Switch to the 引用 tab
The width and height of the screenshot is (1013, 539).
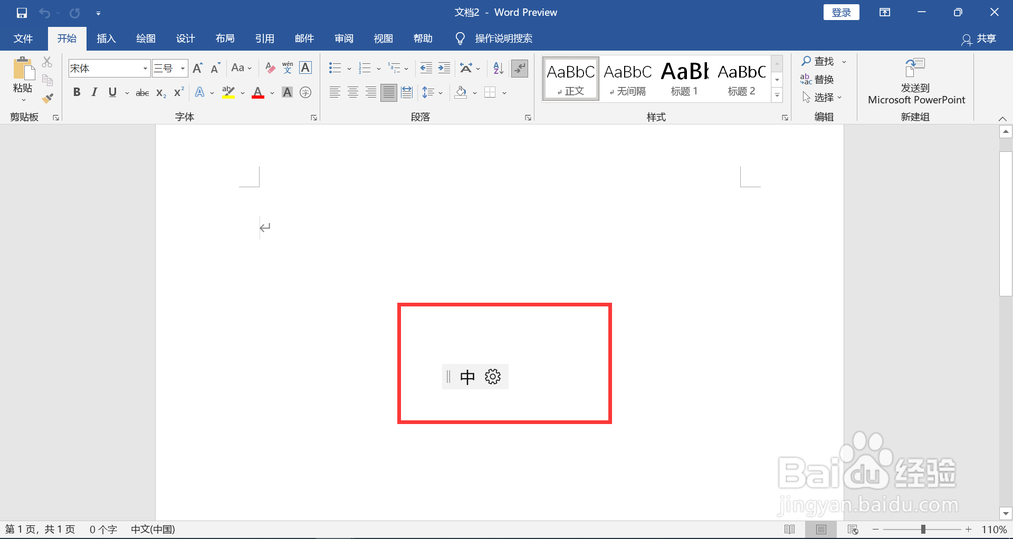click(264, 38)
